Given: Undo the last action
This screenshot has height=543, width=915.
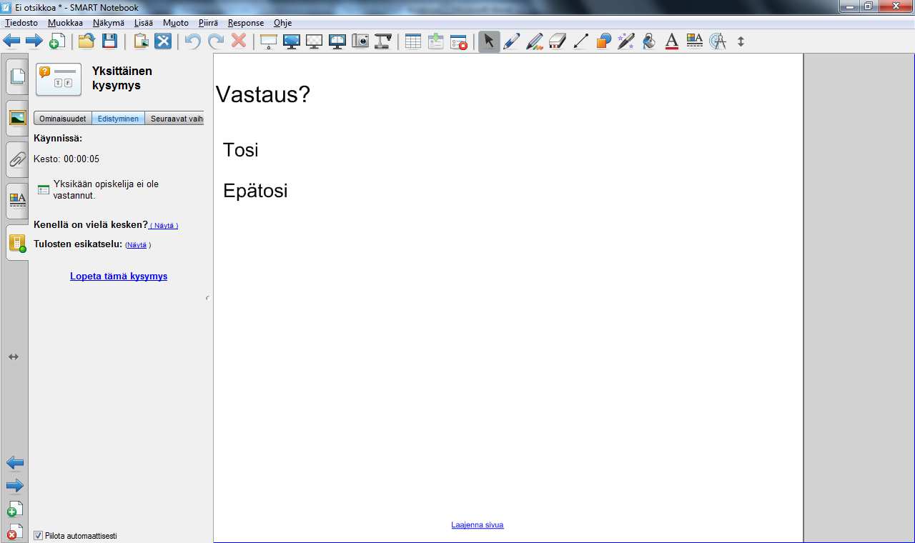Looking at the screenshot, I should [193, 41].
